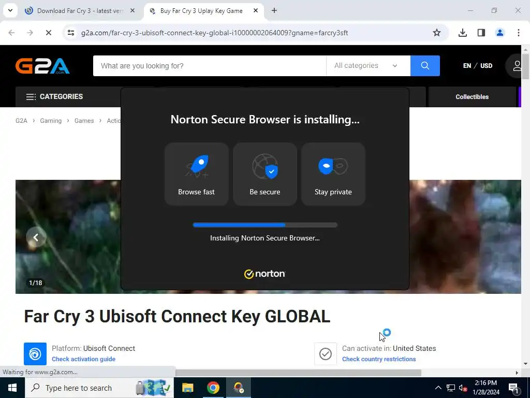
Task: Open the Check activation guide link
Action: (x=83, y=359)
